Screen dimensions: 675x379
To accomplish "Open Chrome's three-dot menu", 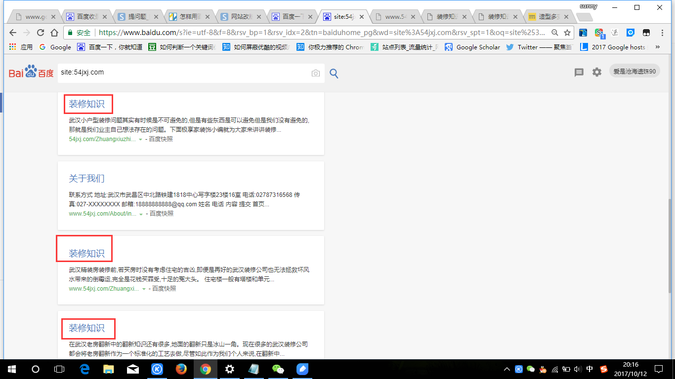I will coord(662,33).
